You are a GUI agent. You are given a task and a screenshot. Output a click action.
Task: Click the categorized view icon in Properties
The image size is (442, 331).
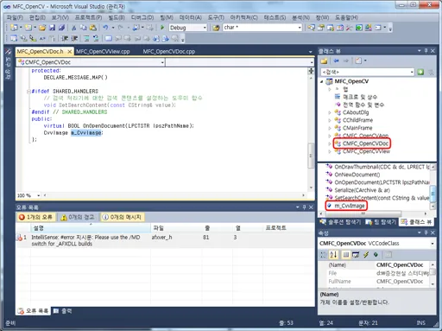(324, 255)
